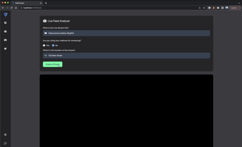Click the browser forward arrow
Image resolution: width=242 pixels, height=147 pixels.
tap(7, 8)
